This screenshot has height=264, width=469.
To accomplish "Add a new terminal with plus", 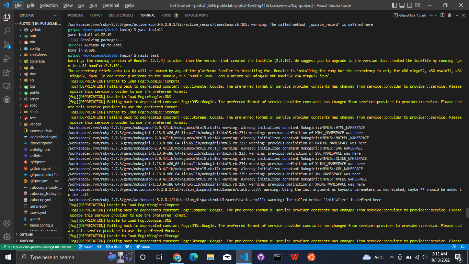I will pyautogui.click(x=431, y=15).
